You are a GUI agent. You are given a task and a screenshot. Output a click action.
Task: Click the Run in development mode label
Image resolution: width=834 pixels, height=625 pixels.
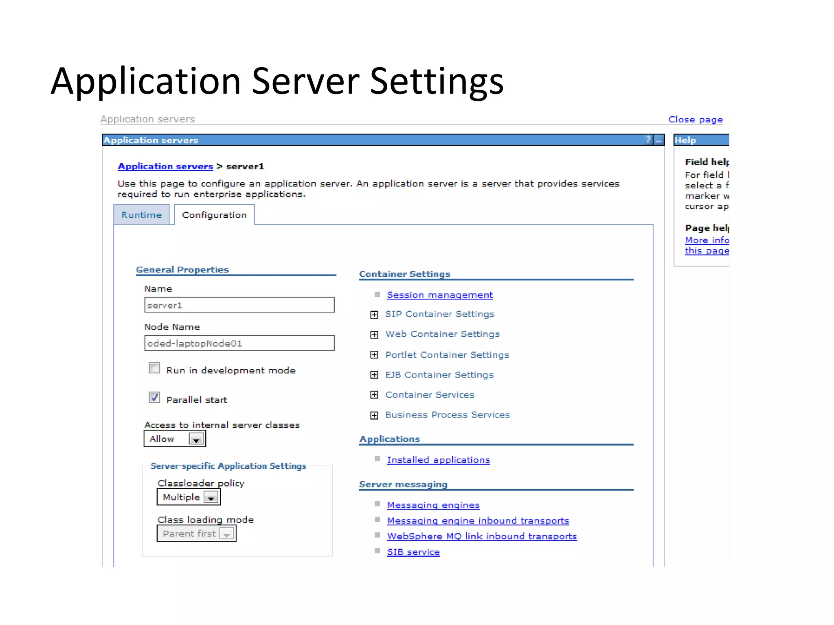[231, 370]
